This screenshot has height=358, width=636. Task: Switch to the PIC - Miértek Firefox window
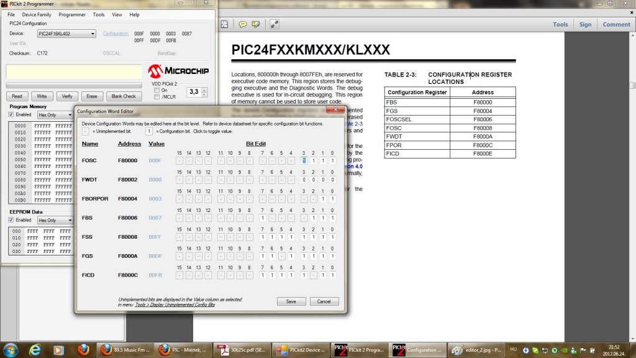click(x=184, y=350)
